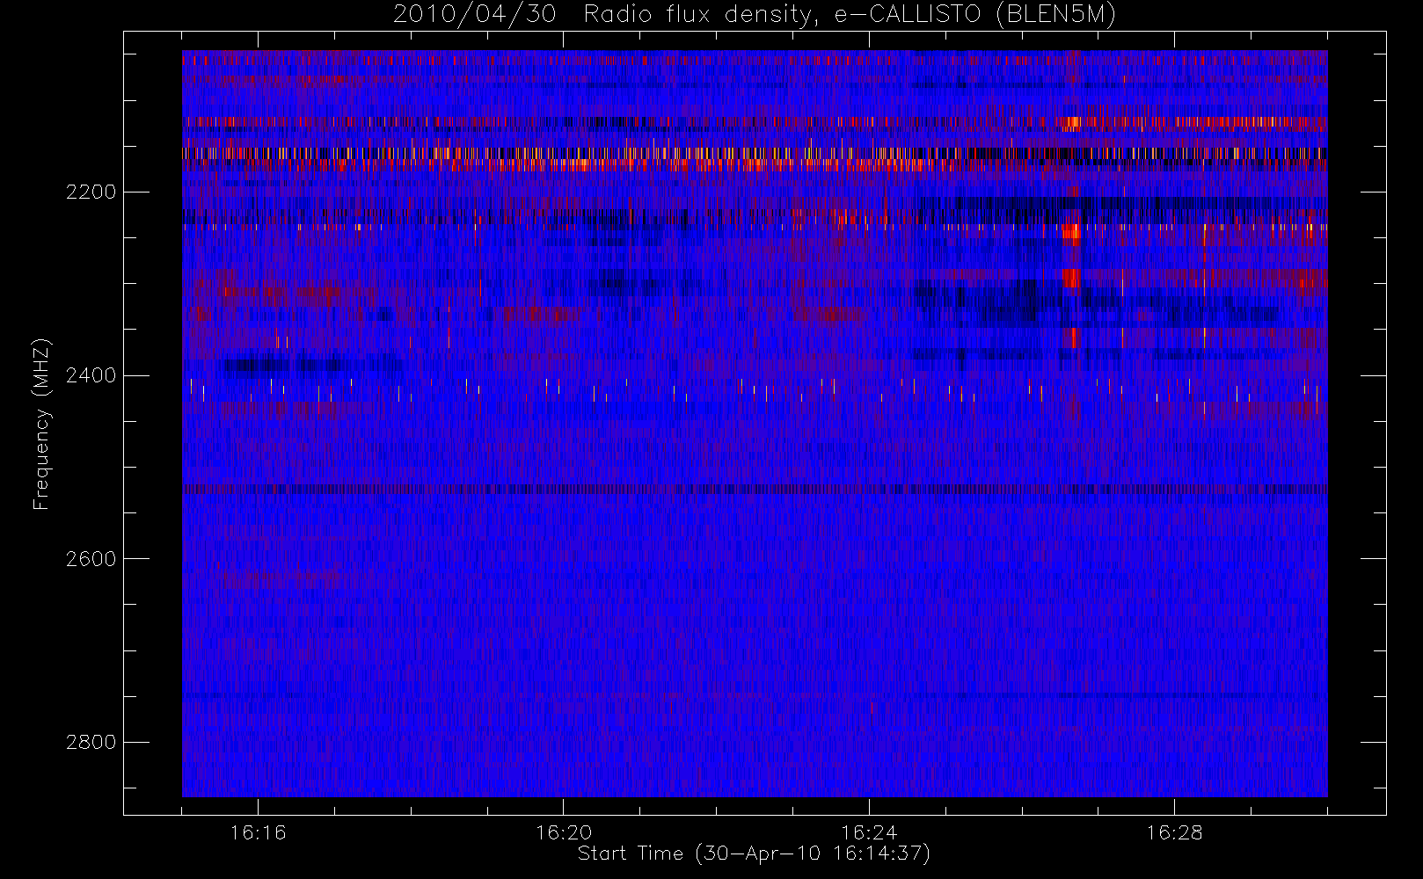Click the 16:28 time axis label
Viewport: 1423px width, 879px height.
[1173, 832]
